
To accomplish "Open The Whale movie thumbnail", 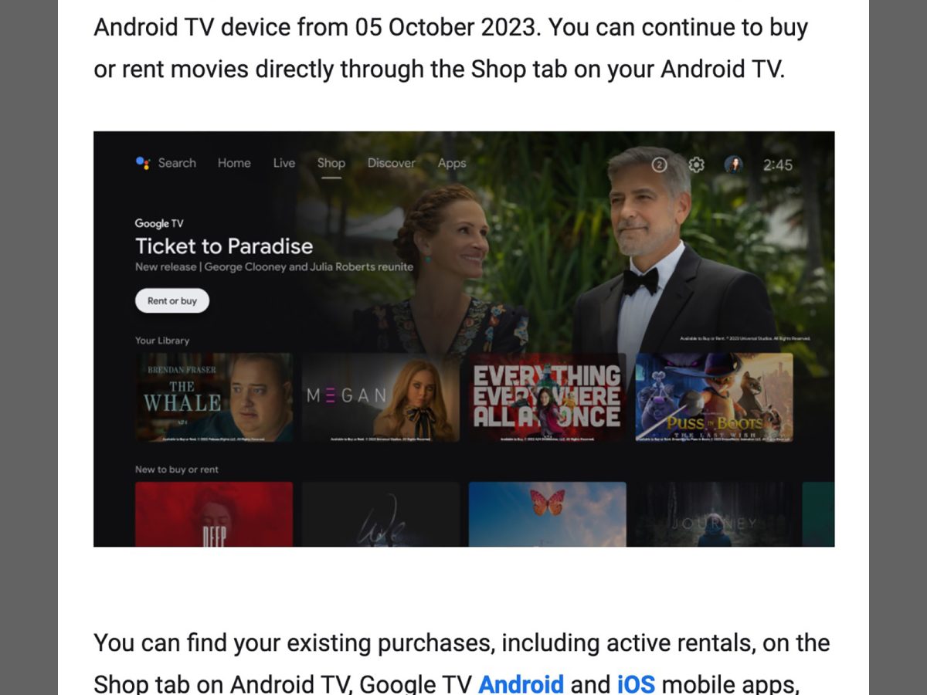I will (214, 398).
